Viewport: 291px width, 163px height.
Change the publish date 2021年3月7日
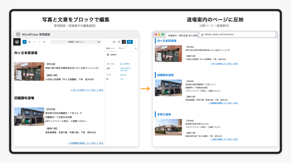(x=125, y=70)
